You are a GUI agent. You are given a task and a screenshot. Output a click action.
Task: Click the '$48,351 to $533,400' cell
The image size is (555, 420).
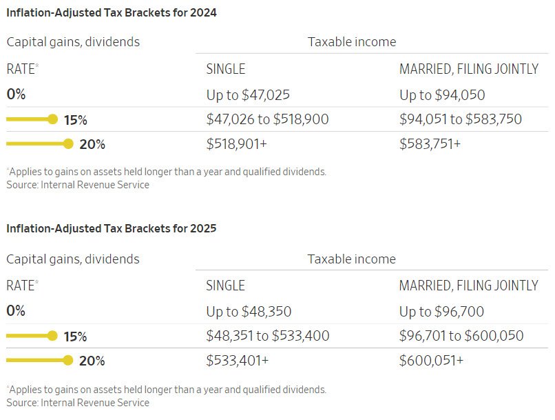[268, 336]
